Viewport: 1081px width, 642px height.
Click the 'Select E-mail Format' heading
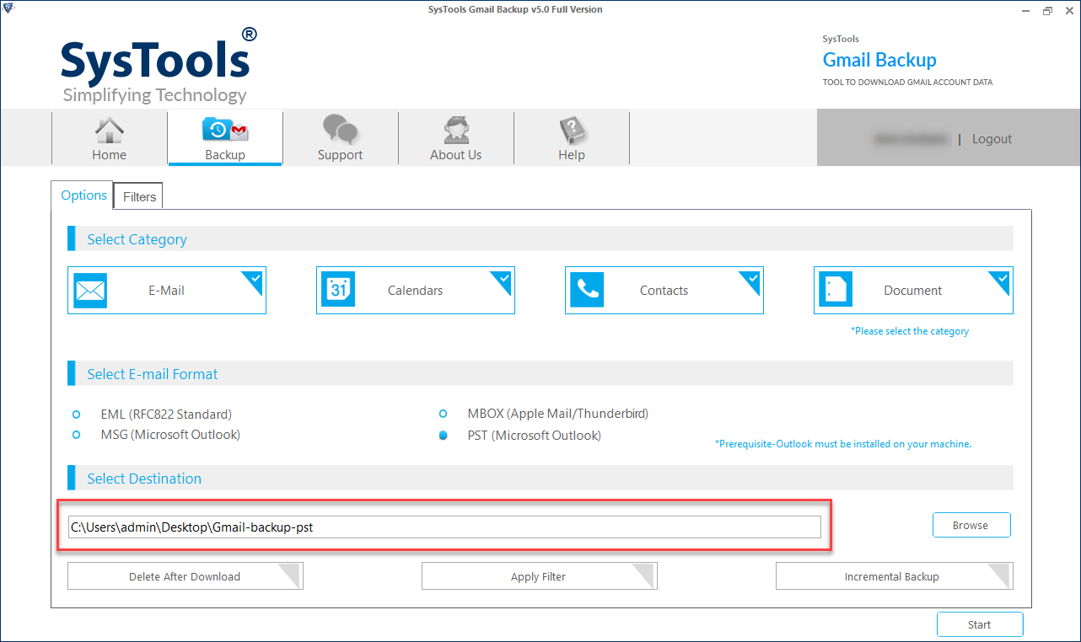point(153,374)
